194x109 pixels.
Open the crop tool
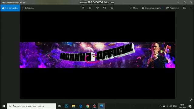[112, 8]
